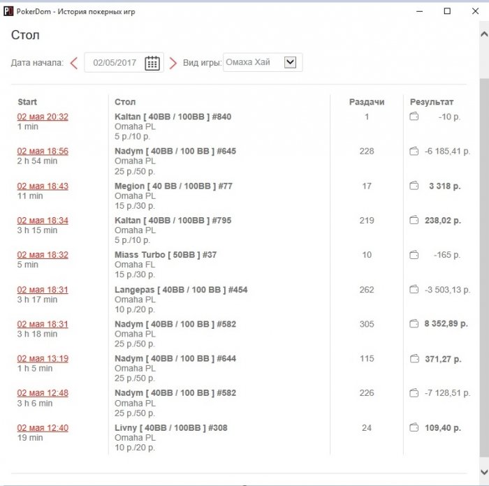
Task: Open session link 02 мая 18:43
Action: click(43, 186)
